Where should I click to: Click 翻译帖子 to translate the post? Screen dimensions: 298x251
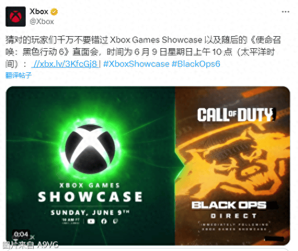(x=19, y=75)
